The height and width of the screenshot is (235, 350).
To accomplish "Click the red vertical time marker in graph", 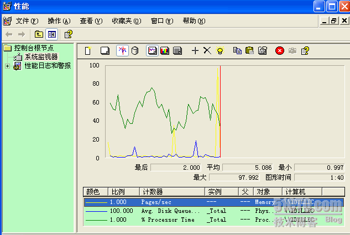I will tap(220, 112).
